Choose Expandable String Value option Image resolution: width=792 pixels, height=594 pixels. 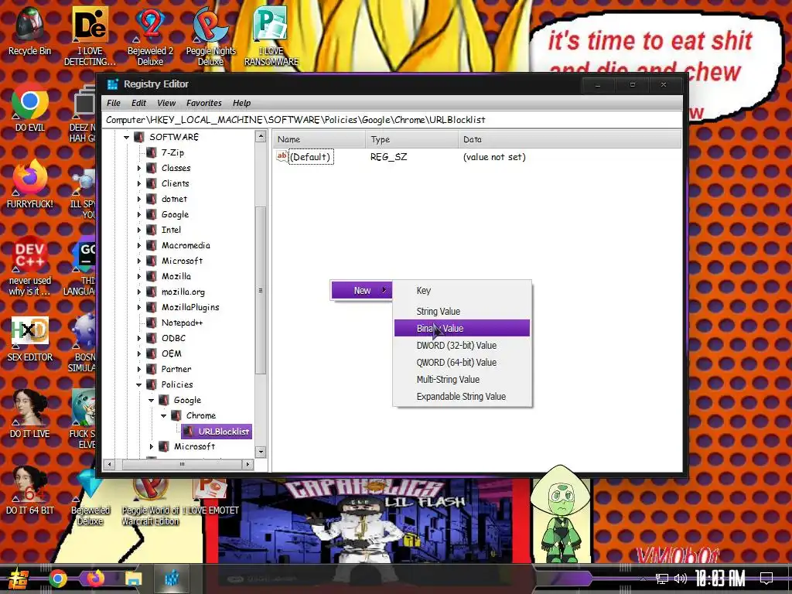pyautogui.click(x=463, y=397)
